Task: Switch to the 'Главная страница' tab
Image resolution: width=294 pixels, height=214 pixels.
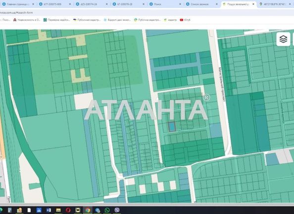Action: click(x=18, y=4)
